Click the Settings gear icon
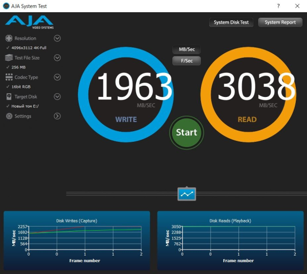The width and height of the screenshot is (307, 274). [9, 116]
